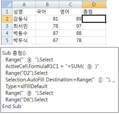The height and width of the screenshot is (114, 119).
Task: Select column A header
Action: (x=24, y=4)
